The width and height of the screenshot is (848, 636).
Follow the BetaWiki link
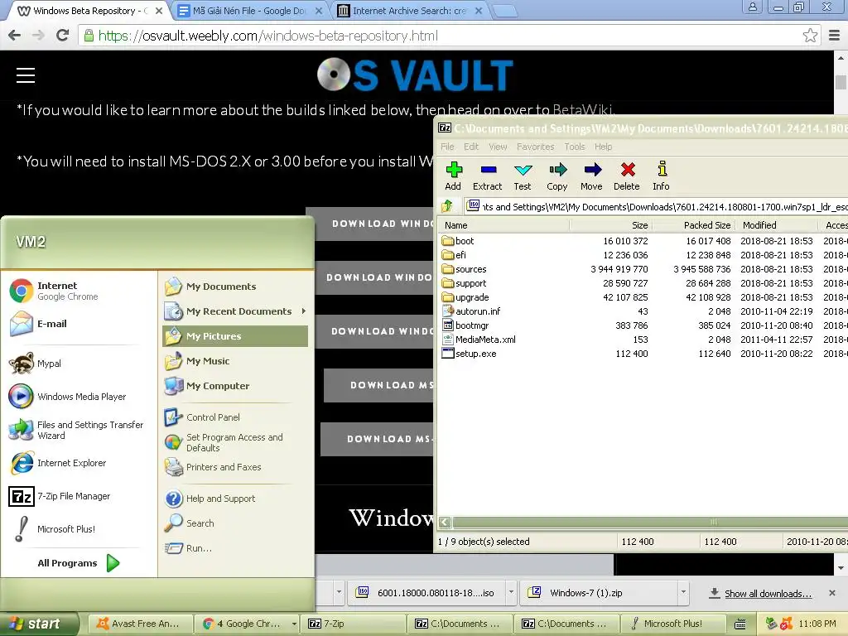tap(583, 110)
